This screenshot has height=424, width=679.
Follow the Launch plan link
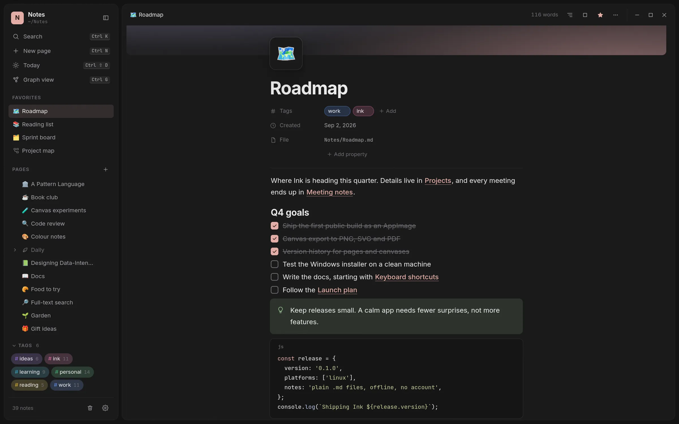337,290
